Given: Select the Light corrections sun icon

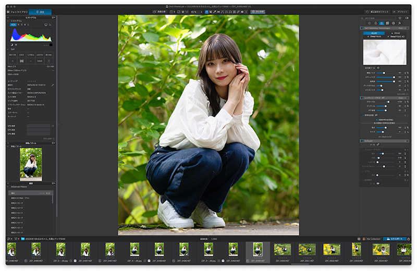Looking at the screenshot, I should [369, 23].
